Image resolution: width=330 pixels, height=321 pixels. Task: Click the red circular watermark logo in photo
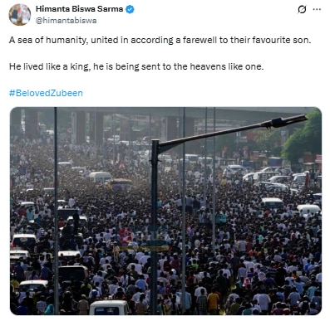(x=125, y=236)
